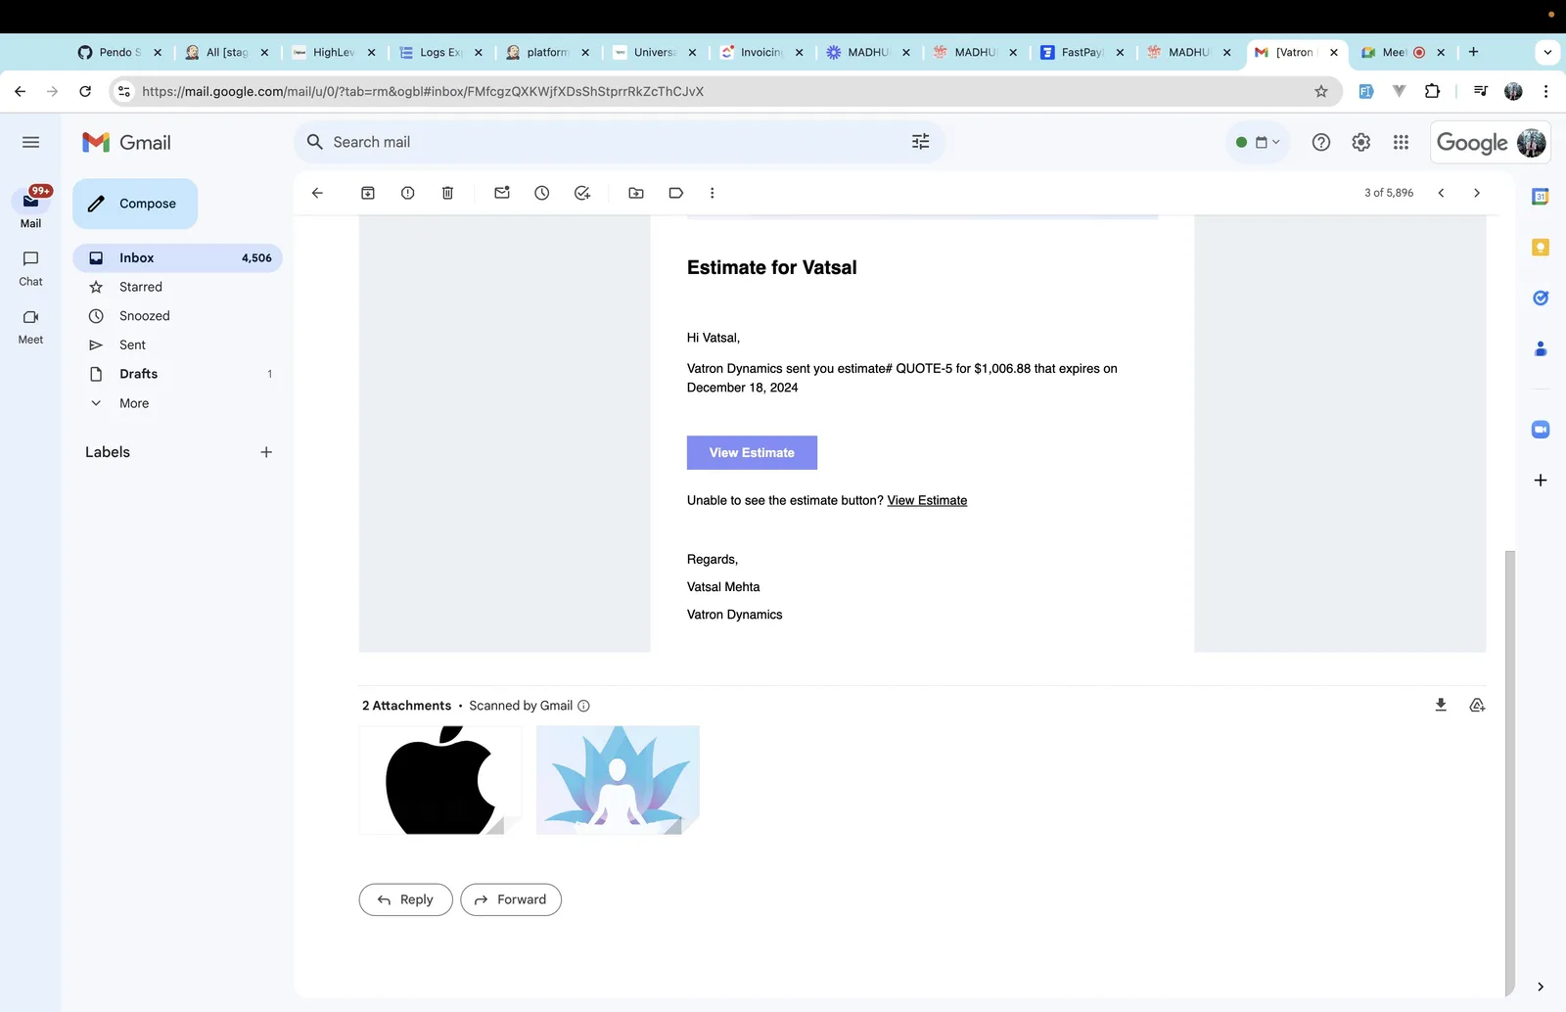Screen dimensions: 1566x1012
Task: Open the three-dot more actions menu
Action: (713, 194)
